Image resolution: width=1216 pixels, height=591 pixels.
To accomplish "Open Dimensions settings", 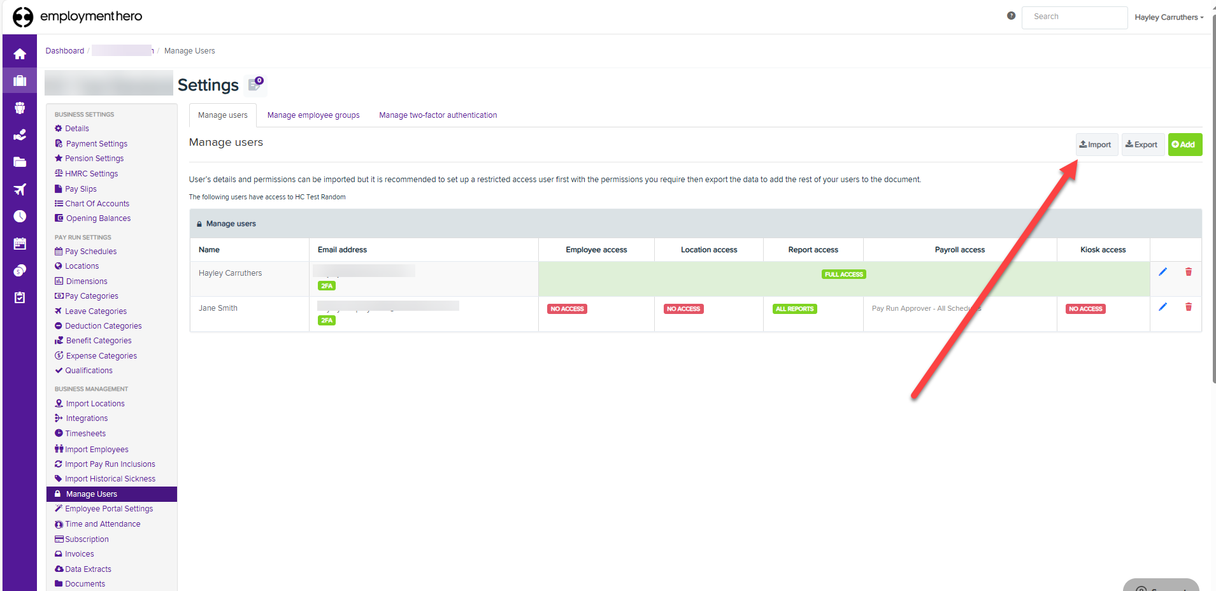I will [81, 281].
